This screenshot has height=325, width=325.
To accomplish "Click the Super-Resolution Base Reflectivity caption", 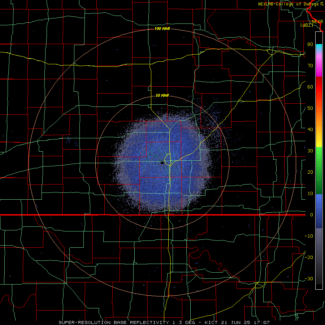I will tap(164, 322).
